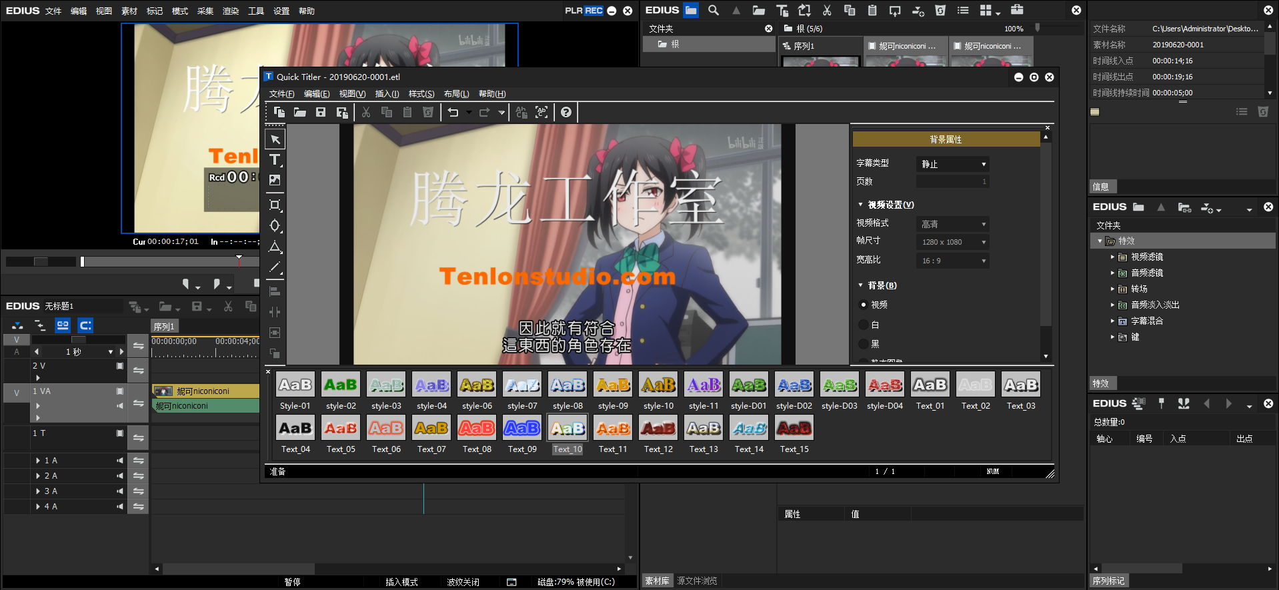1279x590 pixels.
Task: Toggle audio mute on track 2 A
Action: click(120, 476)
